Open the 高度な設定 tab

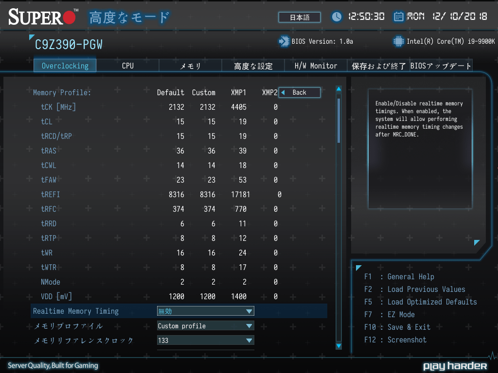click(x=253, y=66)
